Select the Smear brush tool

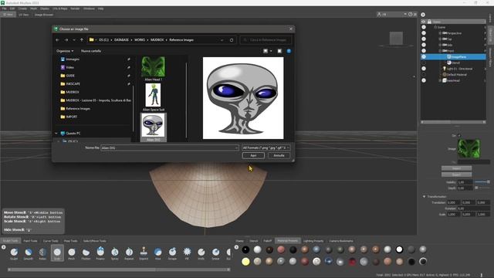(215, 253)
